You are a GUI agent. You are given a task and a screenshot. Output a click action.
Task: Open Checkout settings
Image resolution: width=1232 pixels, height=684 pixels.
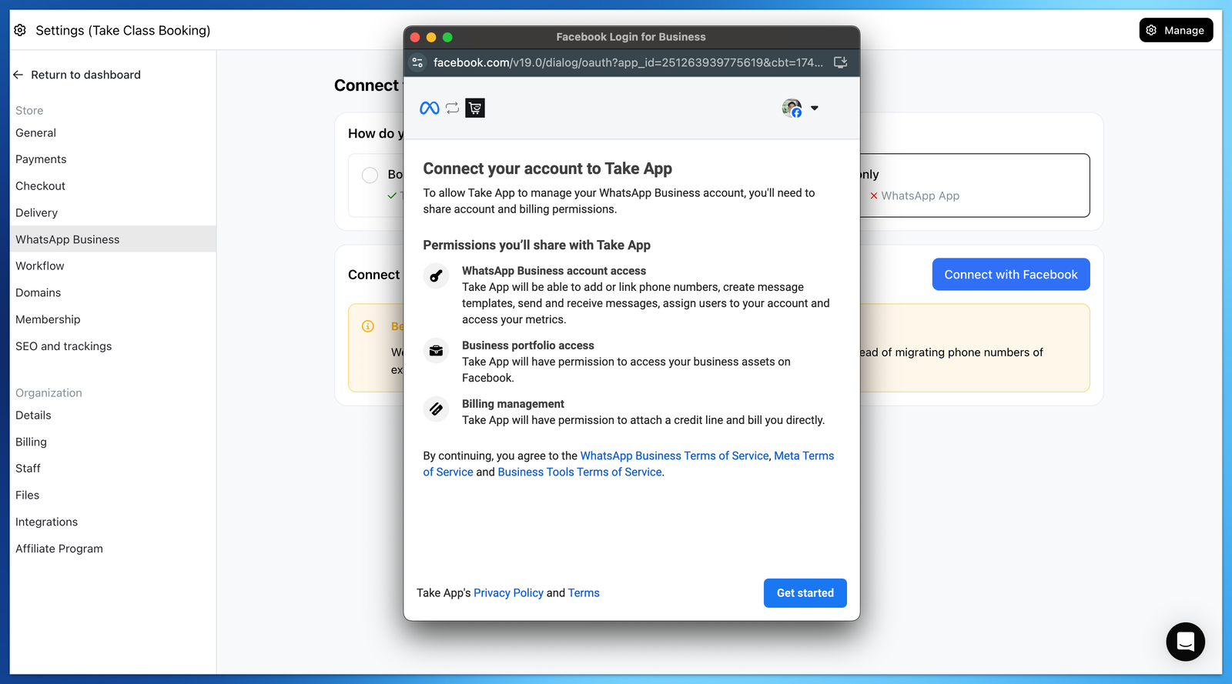(40, 186)
